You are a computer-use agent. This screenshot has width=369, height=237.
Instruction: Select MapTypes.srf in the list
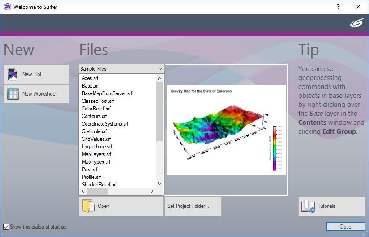[x=96, y=162]
